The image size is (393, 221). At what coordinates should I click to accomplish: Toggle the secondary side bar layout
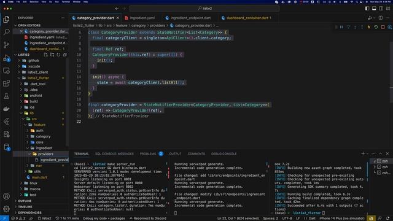[381, 8]
